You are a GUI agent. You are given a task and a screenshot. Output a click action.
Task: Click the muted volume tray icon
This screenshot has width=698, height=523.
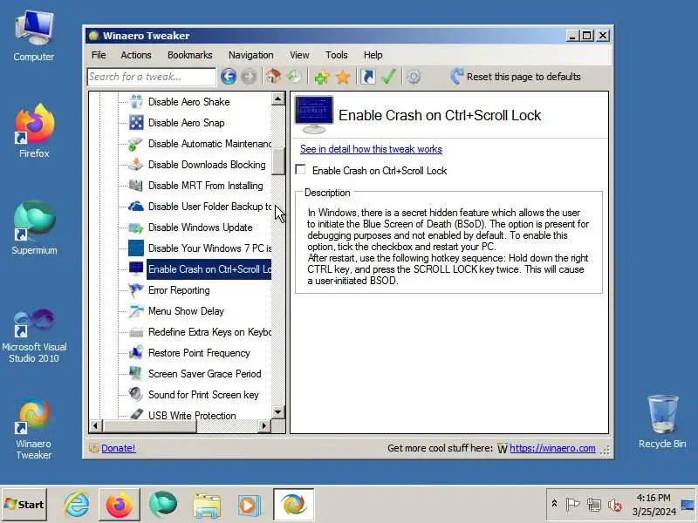point(615,505)
